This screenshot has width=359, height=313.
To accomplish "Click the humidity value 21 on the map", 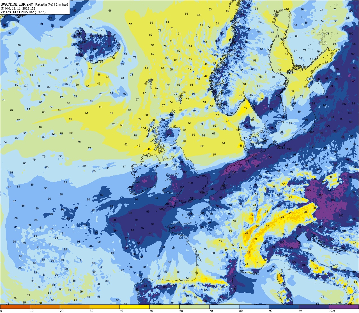I will pyautogui.click(x=253, y=215).
